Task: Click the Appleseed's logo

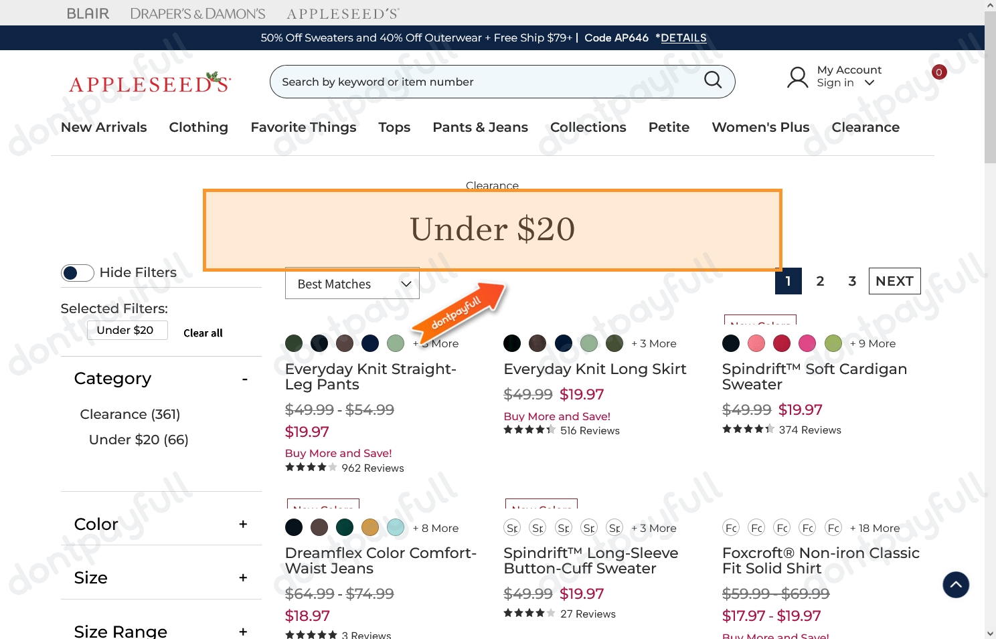Action: click(x=150, y=83)
